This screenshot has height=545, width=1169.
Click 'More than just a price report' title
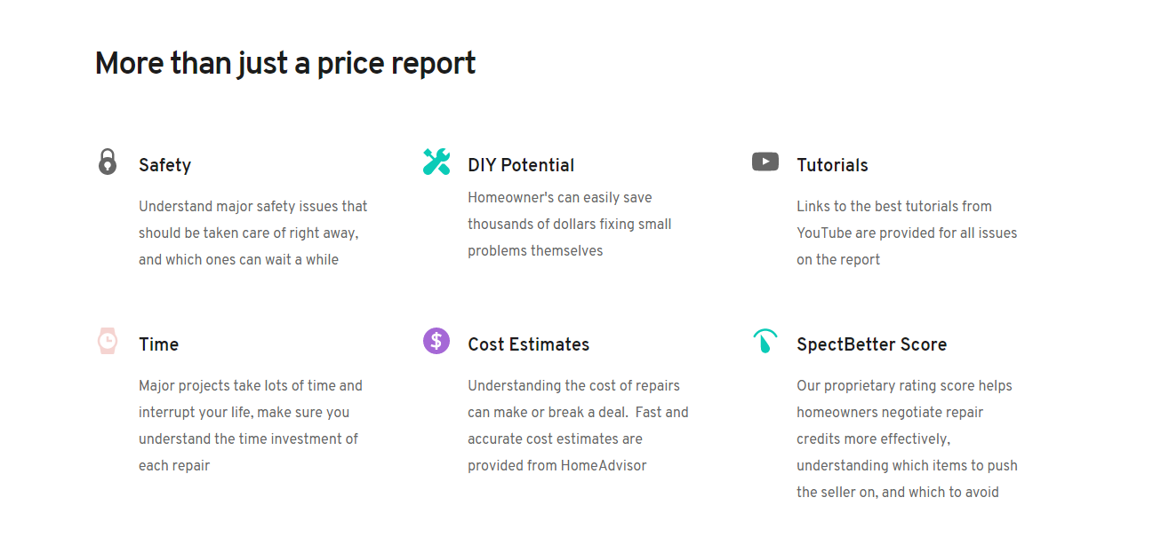(285, 64)
